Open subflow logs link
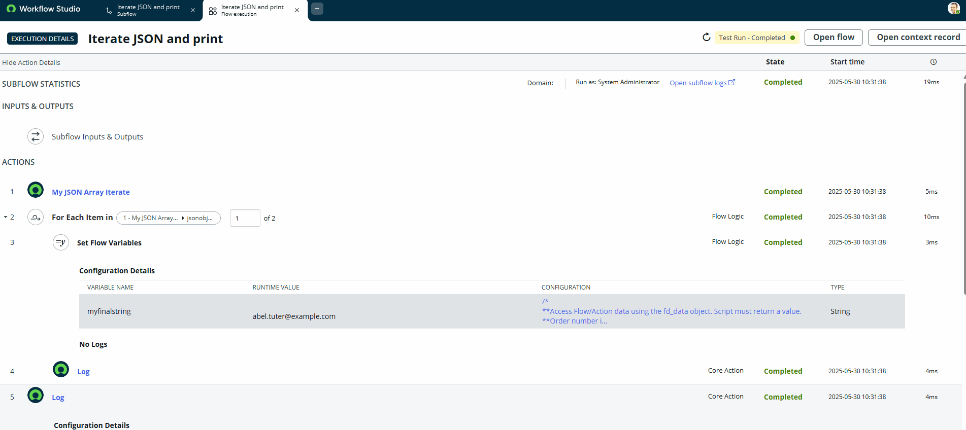 pyautogui.click(x=698, y=83)
